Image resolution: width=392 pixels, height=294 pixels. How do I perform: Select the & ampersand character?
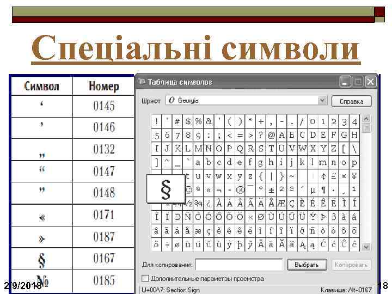click(209, 121)
